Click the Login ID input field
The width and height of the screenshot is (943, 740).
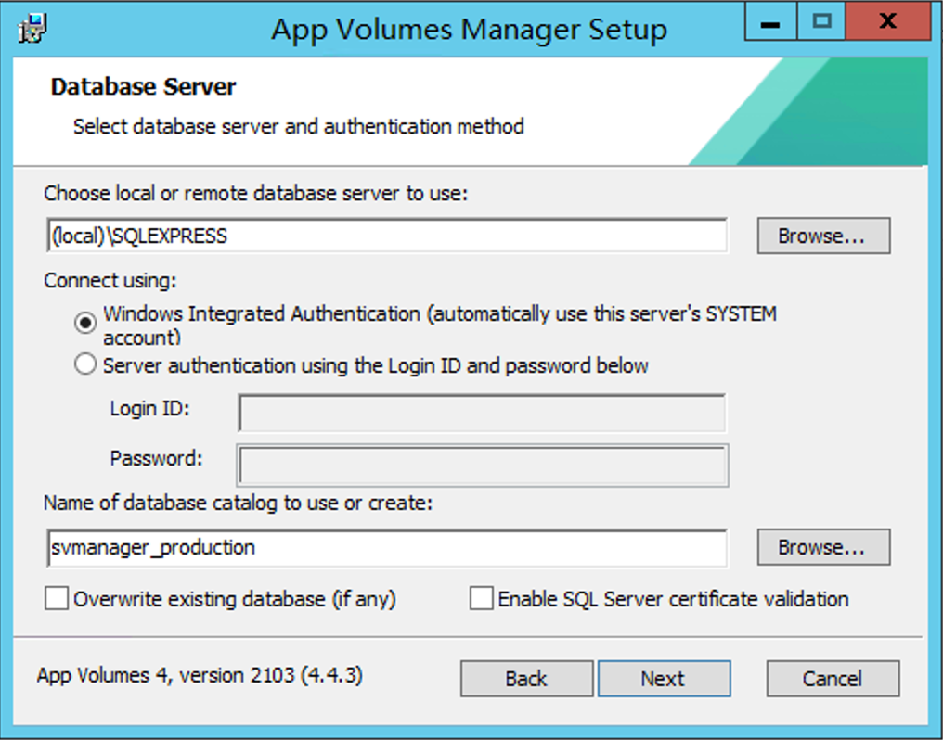click(x=482, y=413)
